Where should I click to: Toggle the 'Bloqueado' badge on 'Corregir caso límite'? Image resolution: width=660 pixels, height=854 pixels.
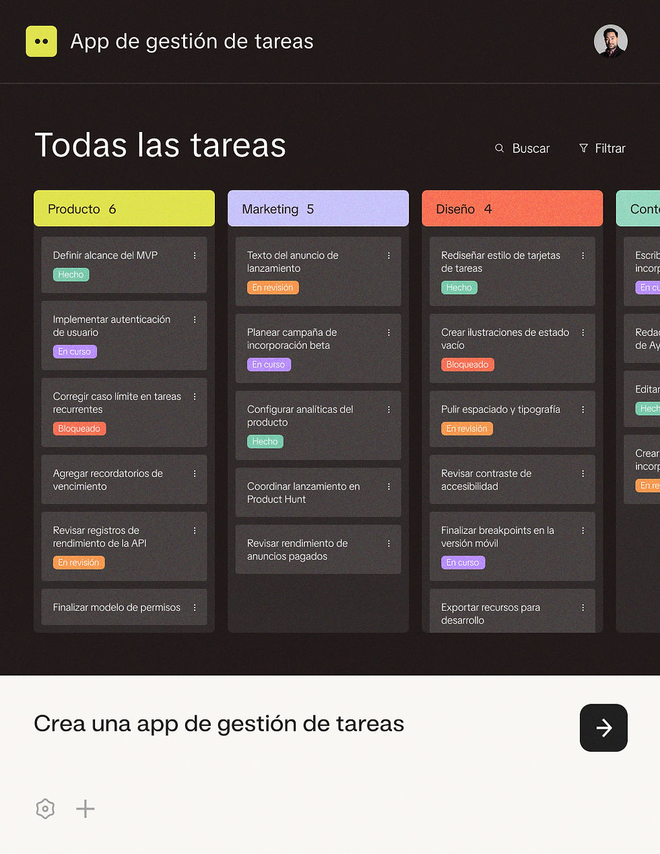(79, 428)
